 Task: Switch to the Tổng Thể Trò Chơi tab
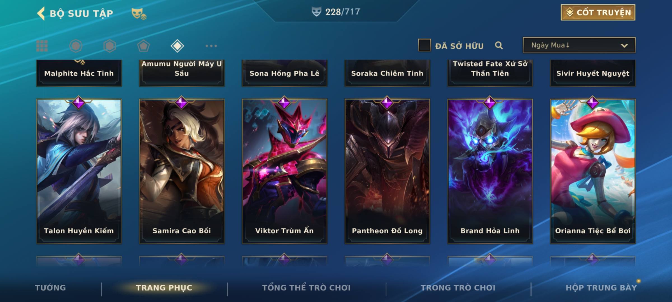pyautogui.click(x=306, y=288)
